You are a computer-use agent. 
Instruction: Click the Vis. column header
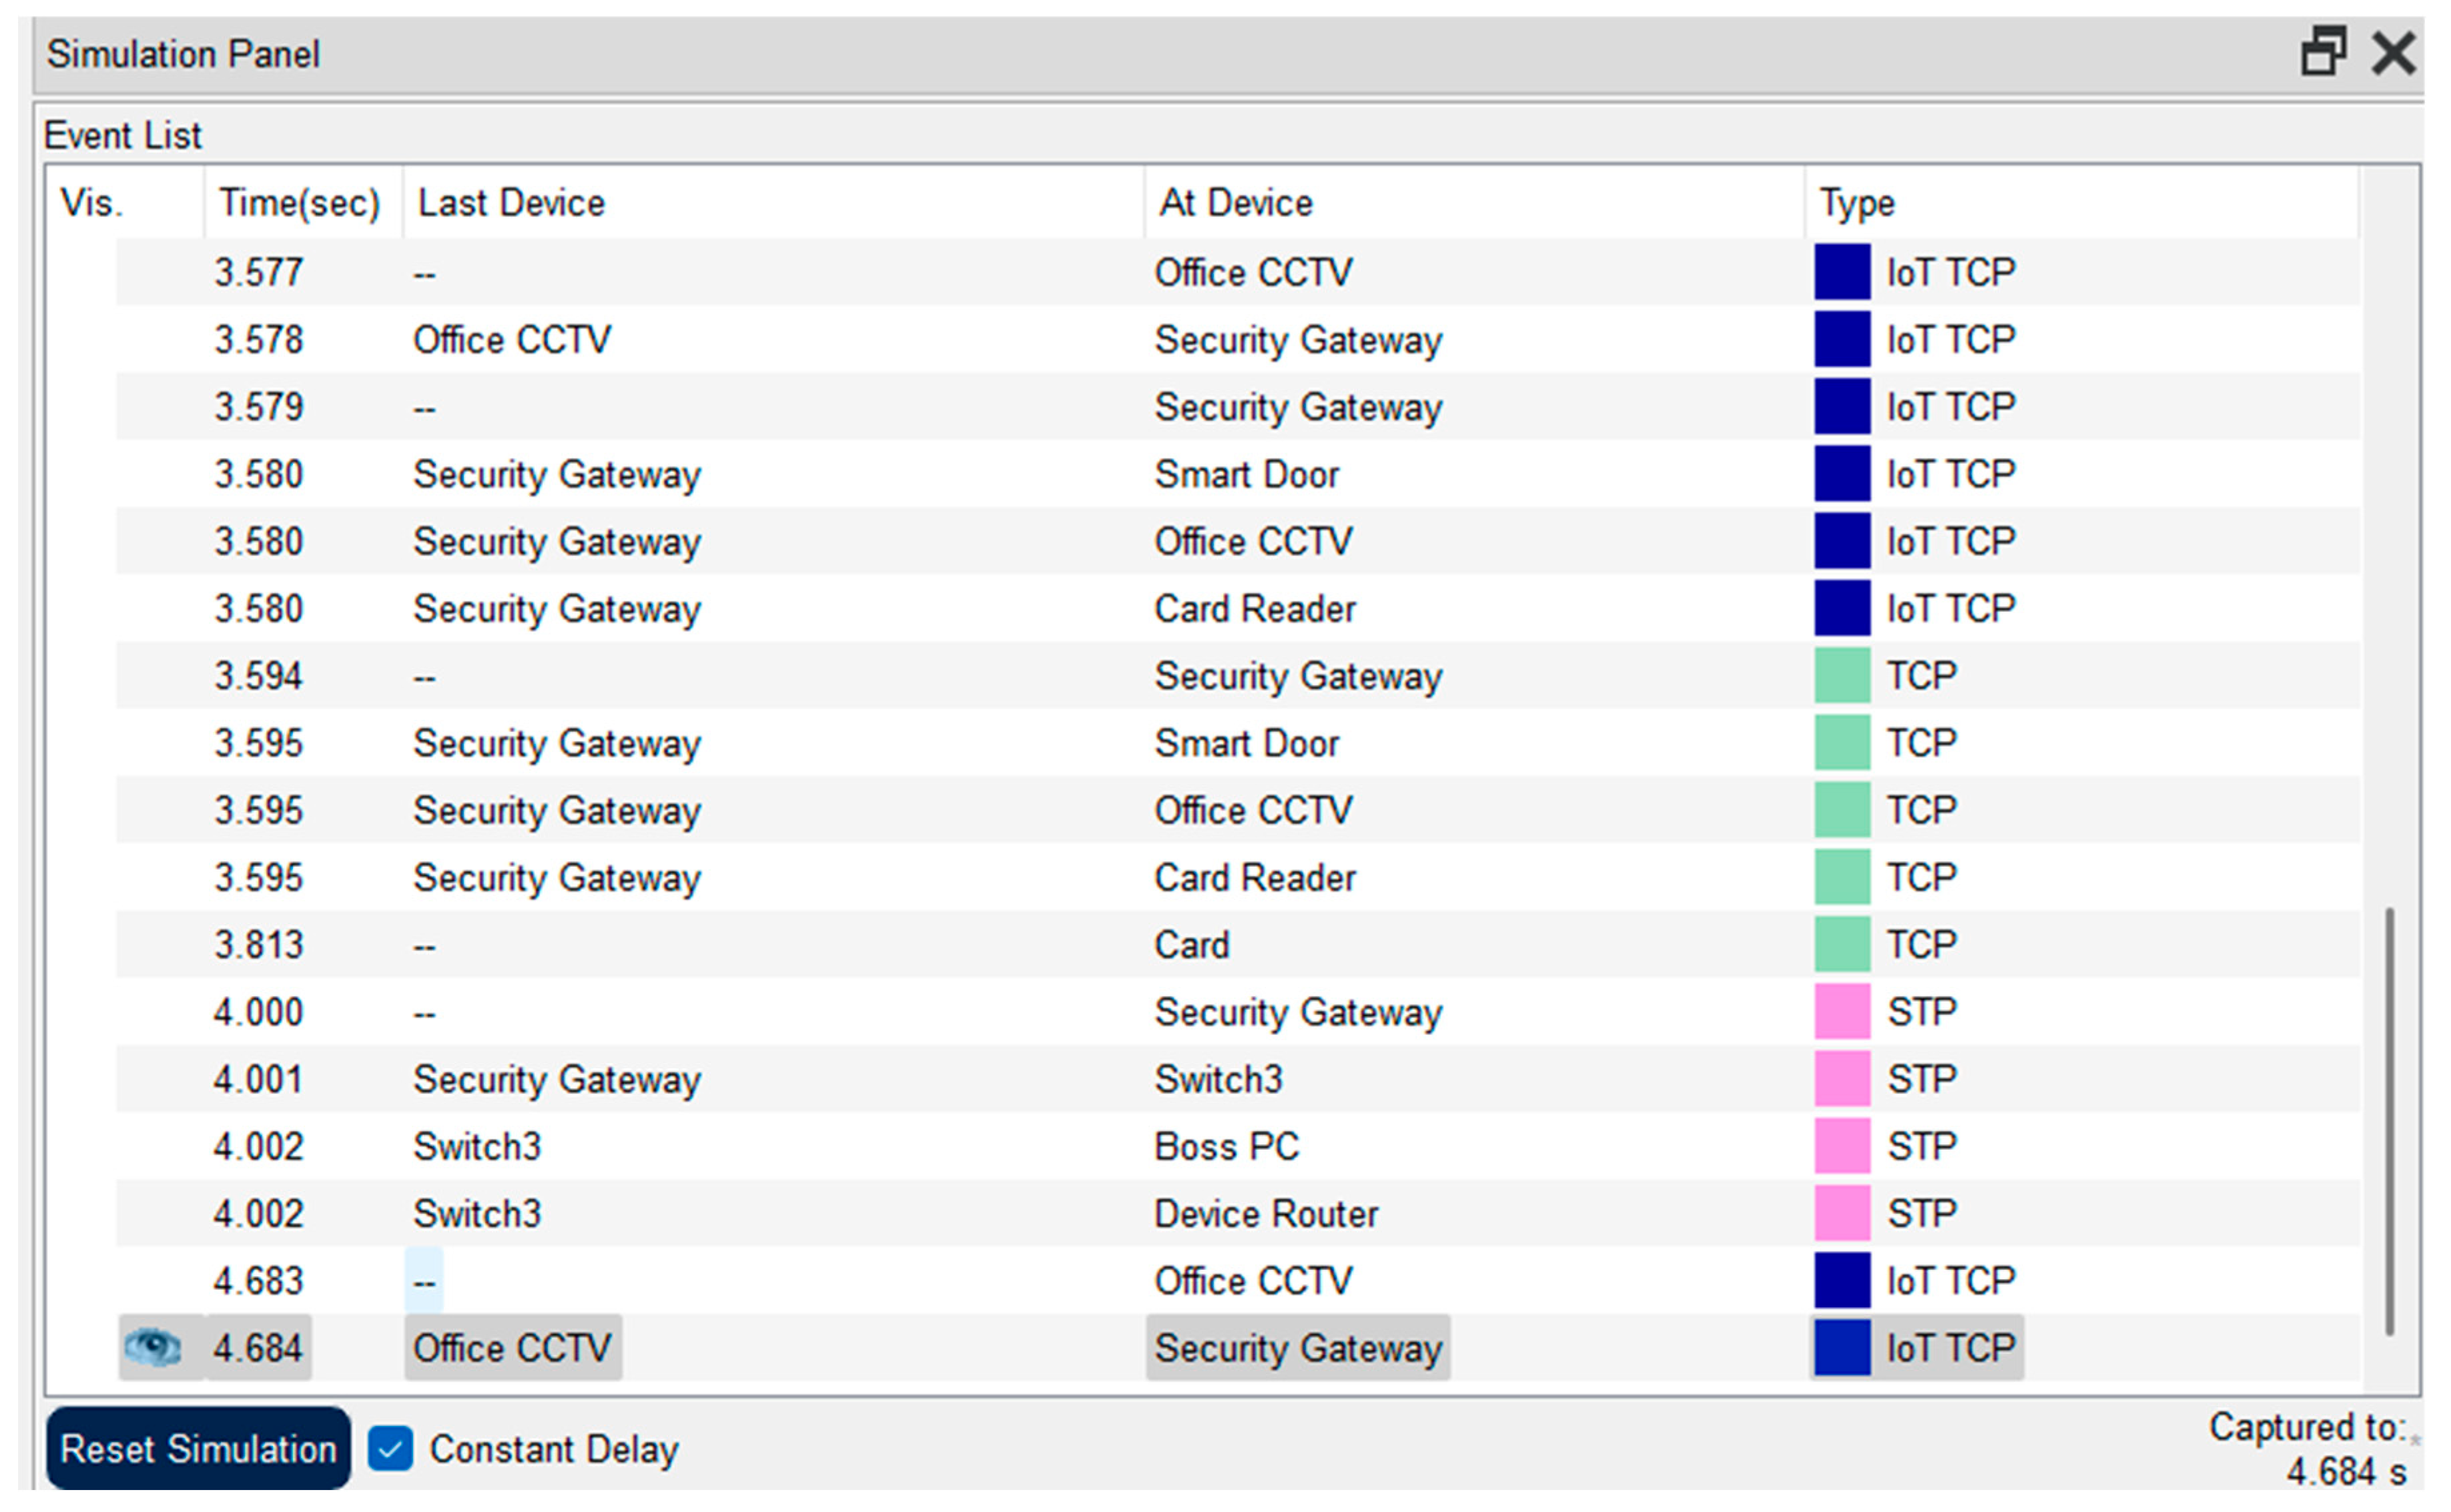[x=92, y=203]
